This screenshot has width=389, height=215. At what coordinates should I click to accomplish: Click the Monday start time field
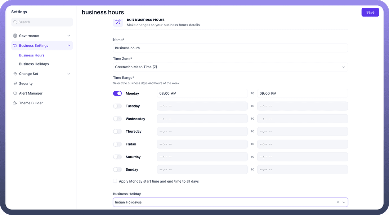click(x=202, y=93)
